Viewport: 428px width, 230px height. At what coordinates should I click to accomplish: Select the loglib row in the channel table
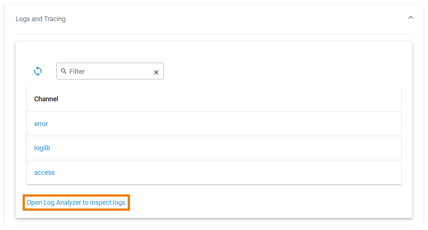pyautogui.click(x=214, y=148)
